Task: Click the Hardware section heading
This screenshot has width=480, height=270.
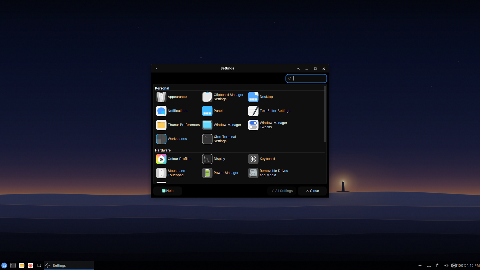Action: (x=163, y=150)
